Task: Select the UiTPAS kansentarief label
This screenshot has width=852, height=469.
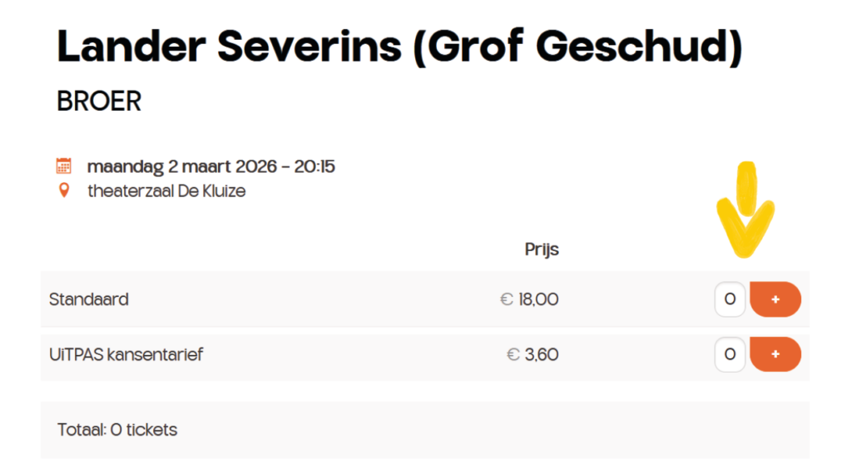Action: pyautogui.click(x=126, y=354)
